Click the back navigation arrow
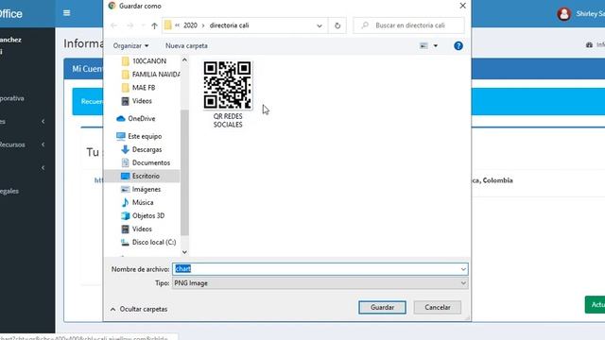The image size is (605, 340). pyautogui.click(x=113, y=25)
